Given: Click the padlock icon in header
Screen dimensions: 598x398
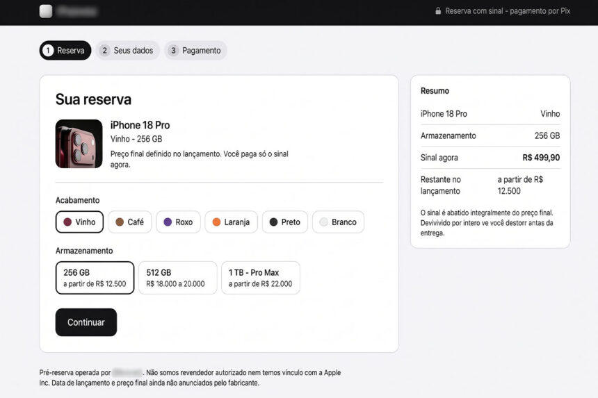Looking at the screenshot, I should click(x=438, y=11).
